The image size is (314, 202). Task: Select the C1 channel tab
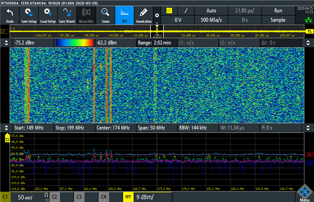pyautogui.click(x=5, y=197)
